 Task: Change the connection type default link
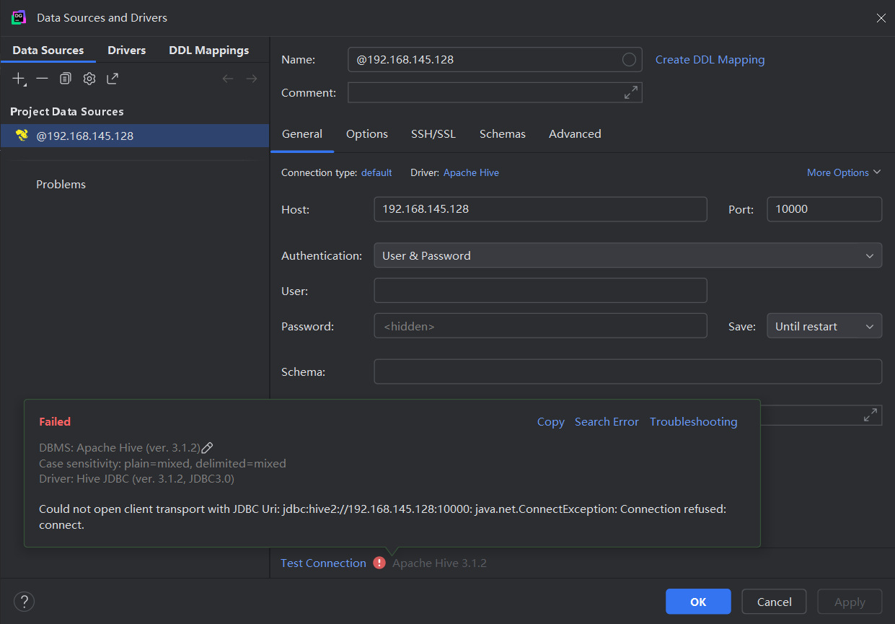coord(376,173)
